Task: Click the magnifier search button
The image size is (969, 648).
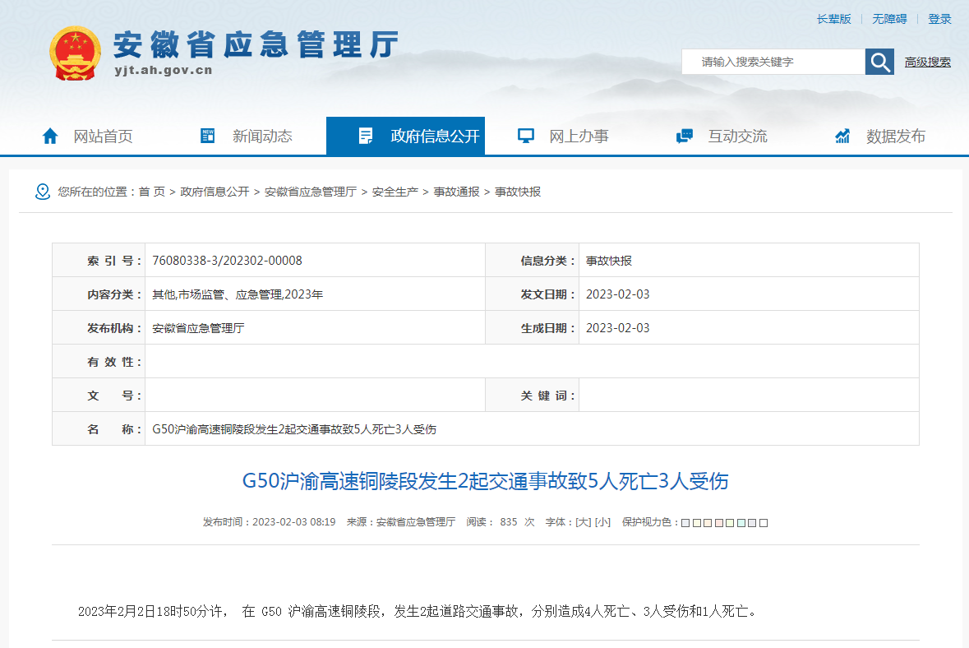Action: [879, 62]
